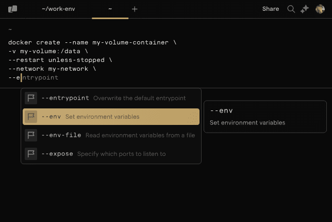This screenshot has width=332, height=222.
Task: Click description 'Specify which ports to listen to'
Action: point(122,154)
